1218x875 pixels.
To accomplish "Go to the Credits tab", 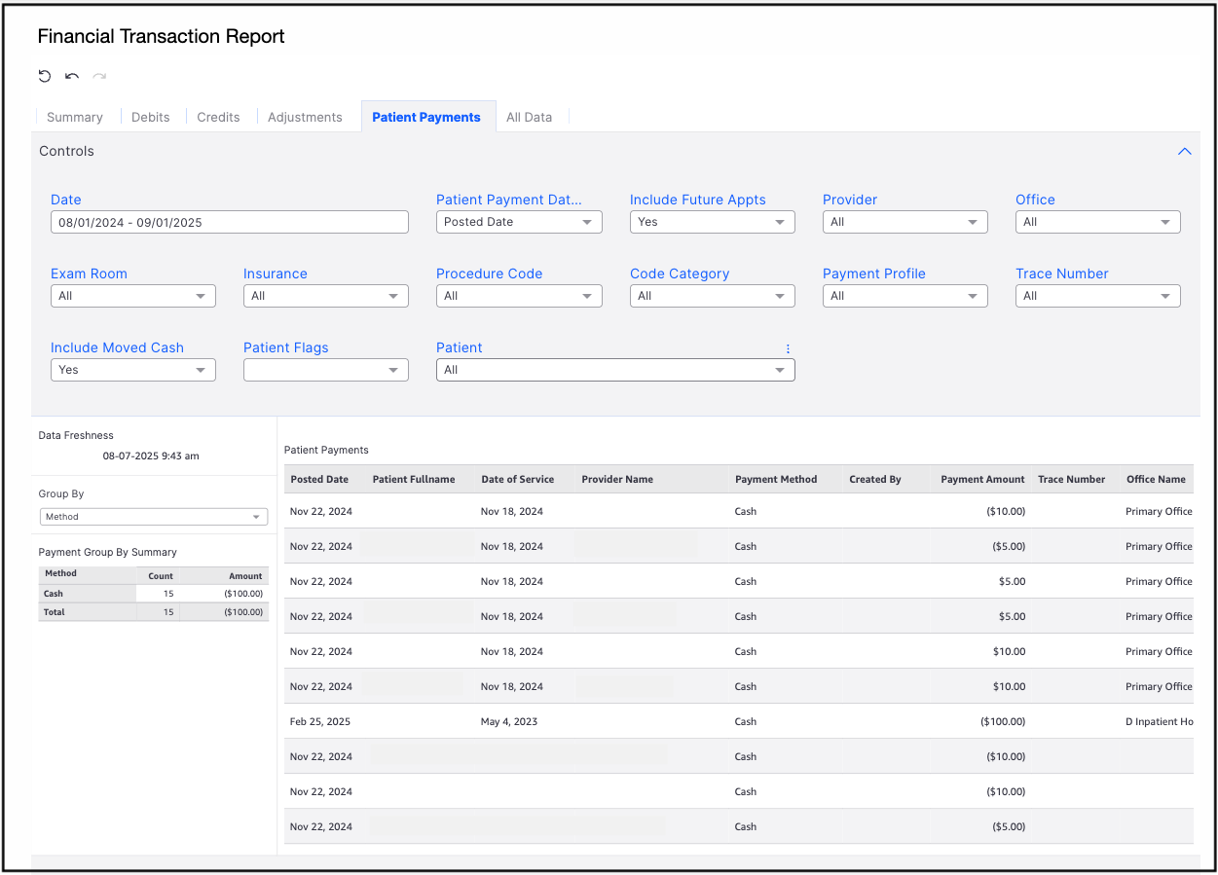I will point(218,117).
